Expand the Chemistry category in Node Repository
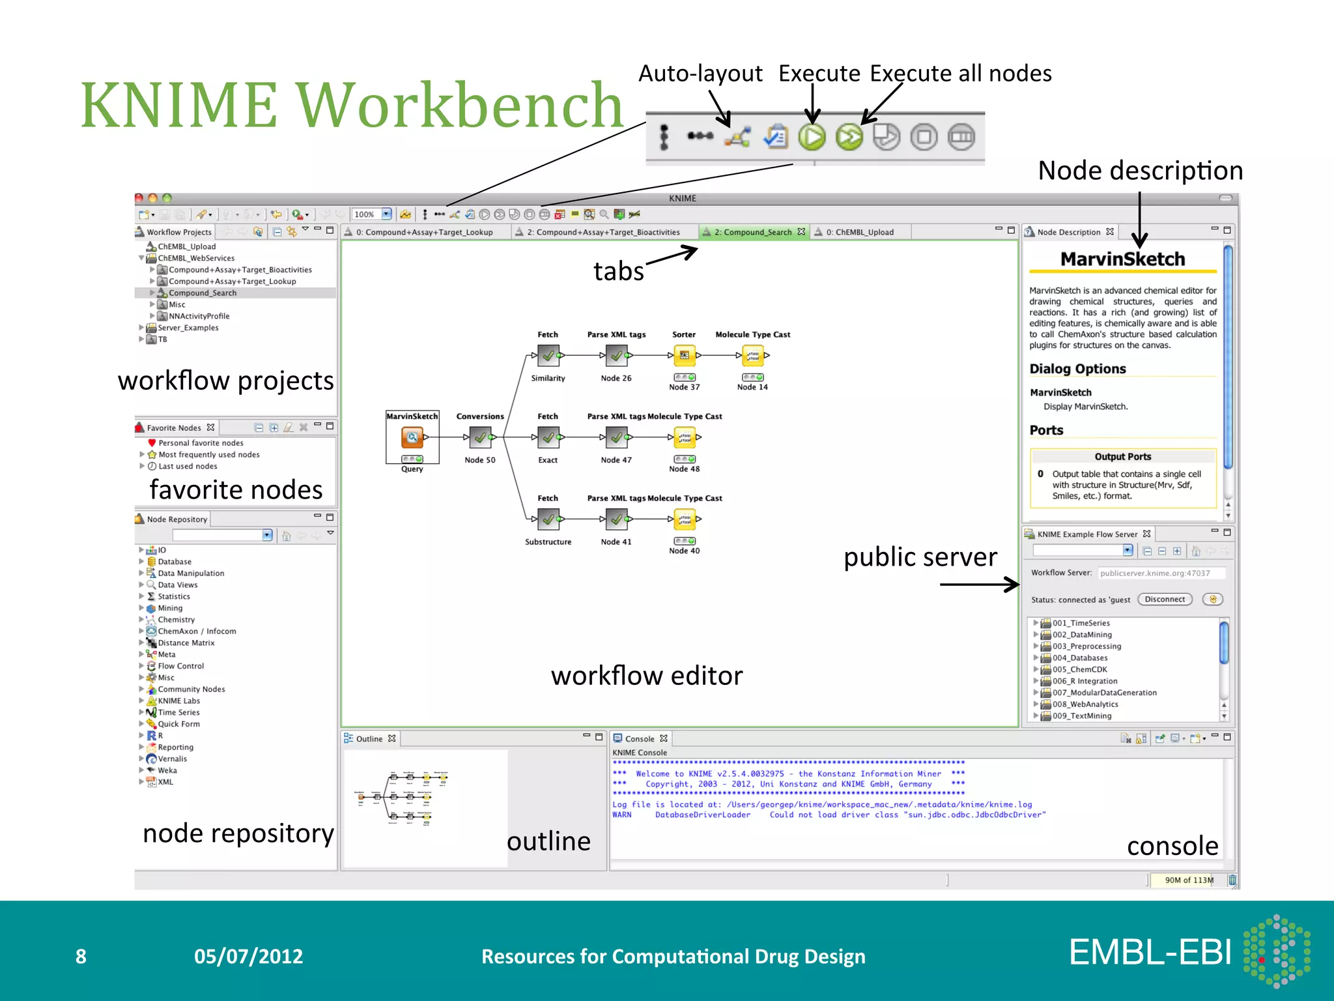The image size is (1334, 1001). 141,620
